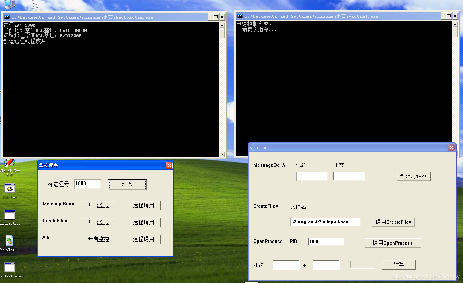Click the 调用OpenProcess button
This screenshot has width=463, height=283.
[x=393, y=243]
